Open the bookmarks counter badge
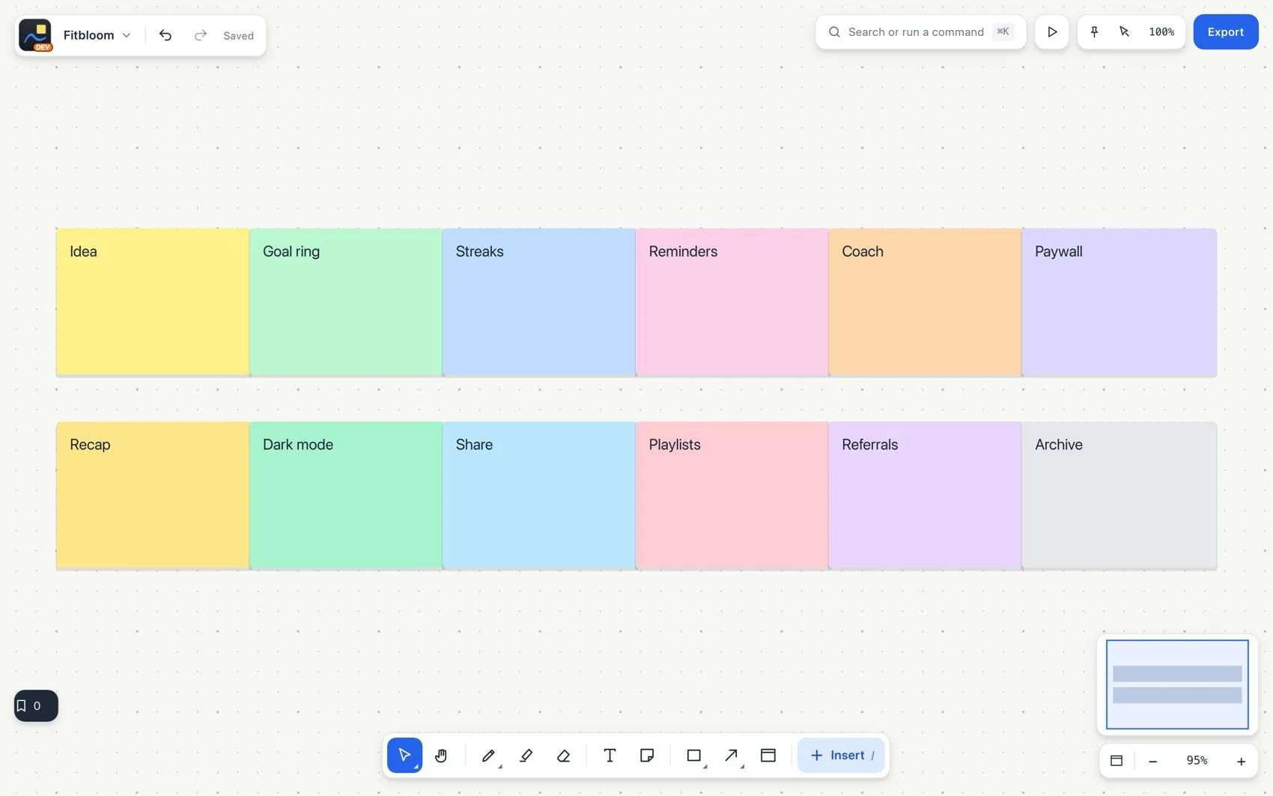Image resolution: width=1273 pixels, height=796 pixels. (36, 705)
